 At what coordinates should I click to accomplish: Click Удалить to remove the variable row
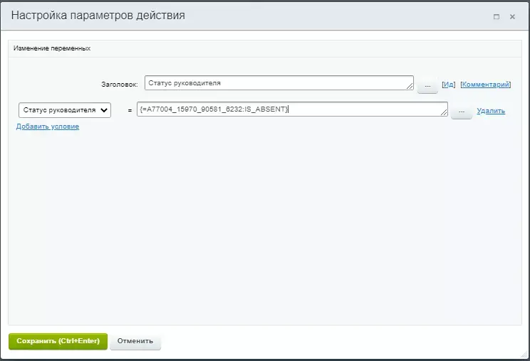[491, 111]
